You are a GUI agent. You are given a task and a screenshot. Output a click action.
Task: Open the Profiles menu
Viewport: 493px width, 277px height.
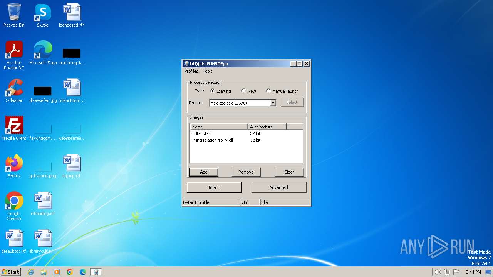(x=191, y=71)
